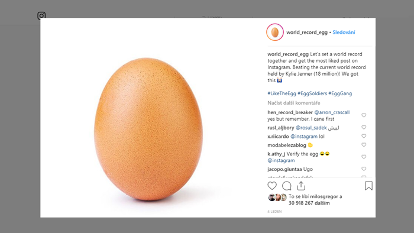414x233 pixels.
Task: Like k.athy_j's comment heart
Action: 364,157
